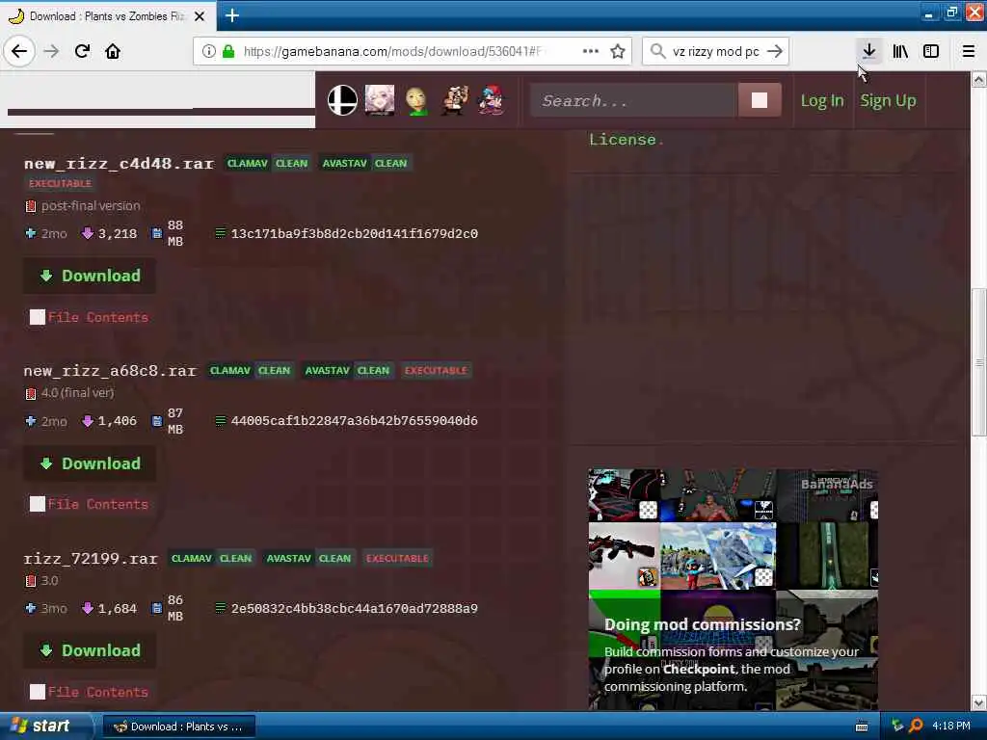Image resolution: width=987 pixels, height=740 pixels.
Task: Click the square GameBanana search button
Action: coord(760,100)
